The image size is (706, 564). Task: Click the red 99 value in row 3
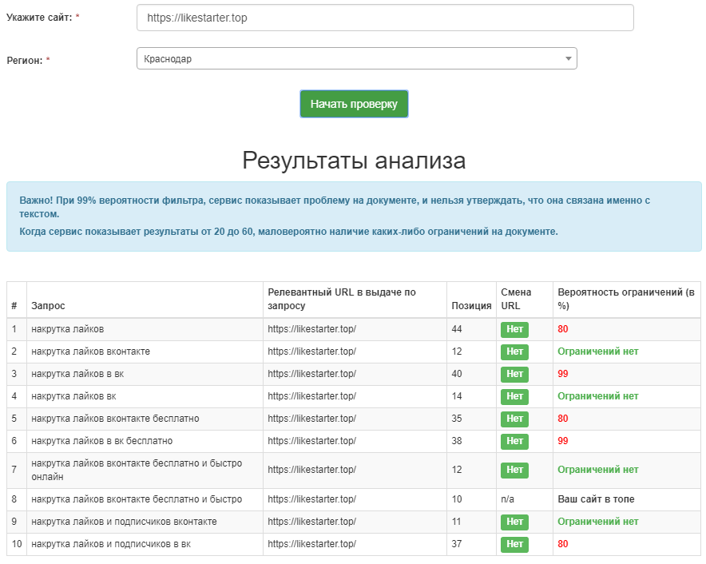(563, 374)
